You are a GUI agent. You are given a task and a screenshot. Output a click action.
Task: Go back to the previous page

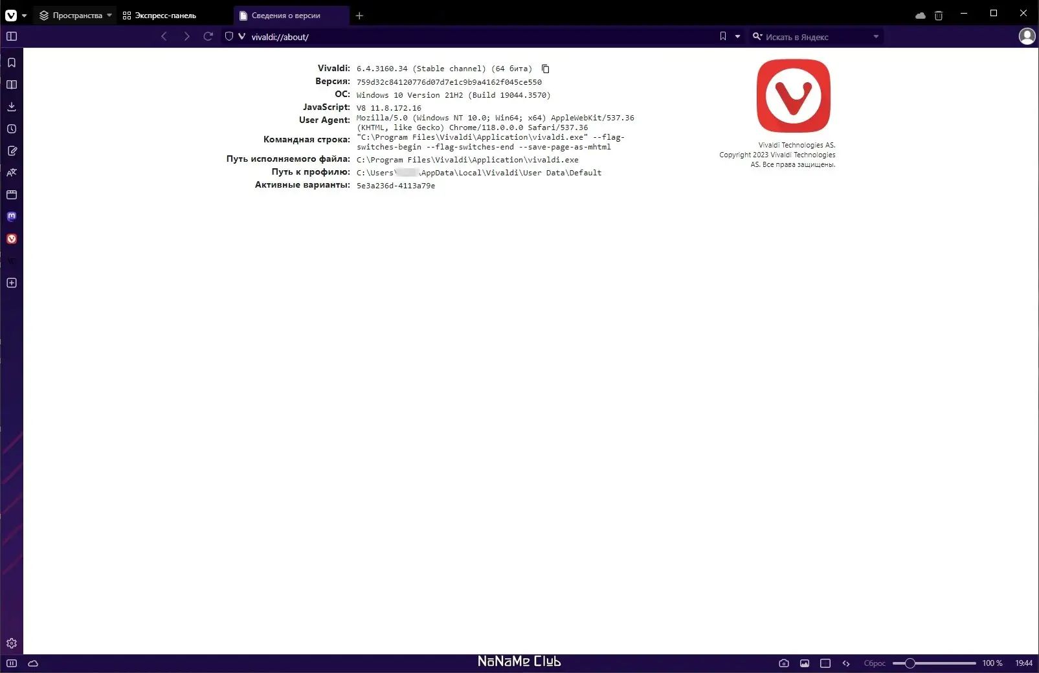(x=164, y=37)
